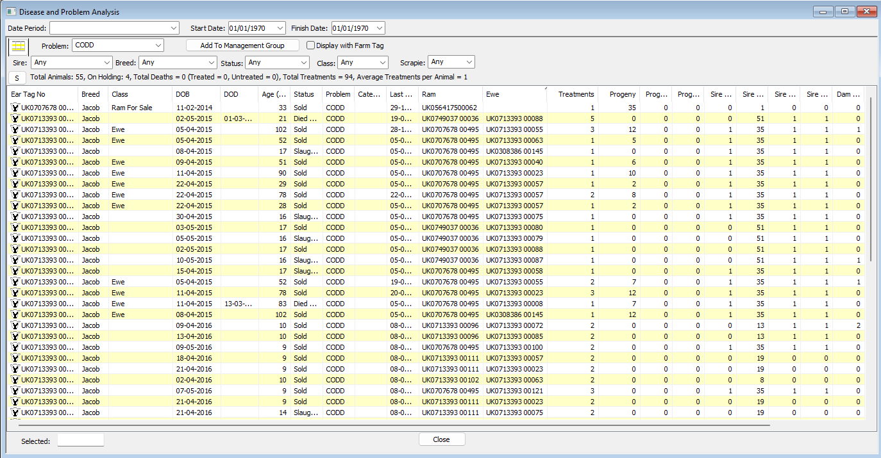Click sheep icon in row born 07-05-2016
The image size is (881, 458).
(15, 391)
